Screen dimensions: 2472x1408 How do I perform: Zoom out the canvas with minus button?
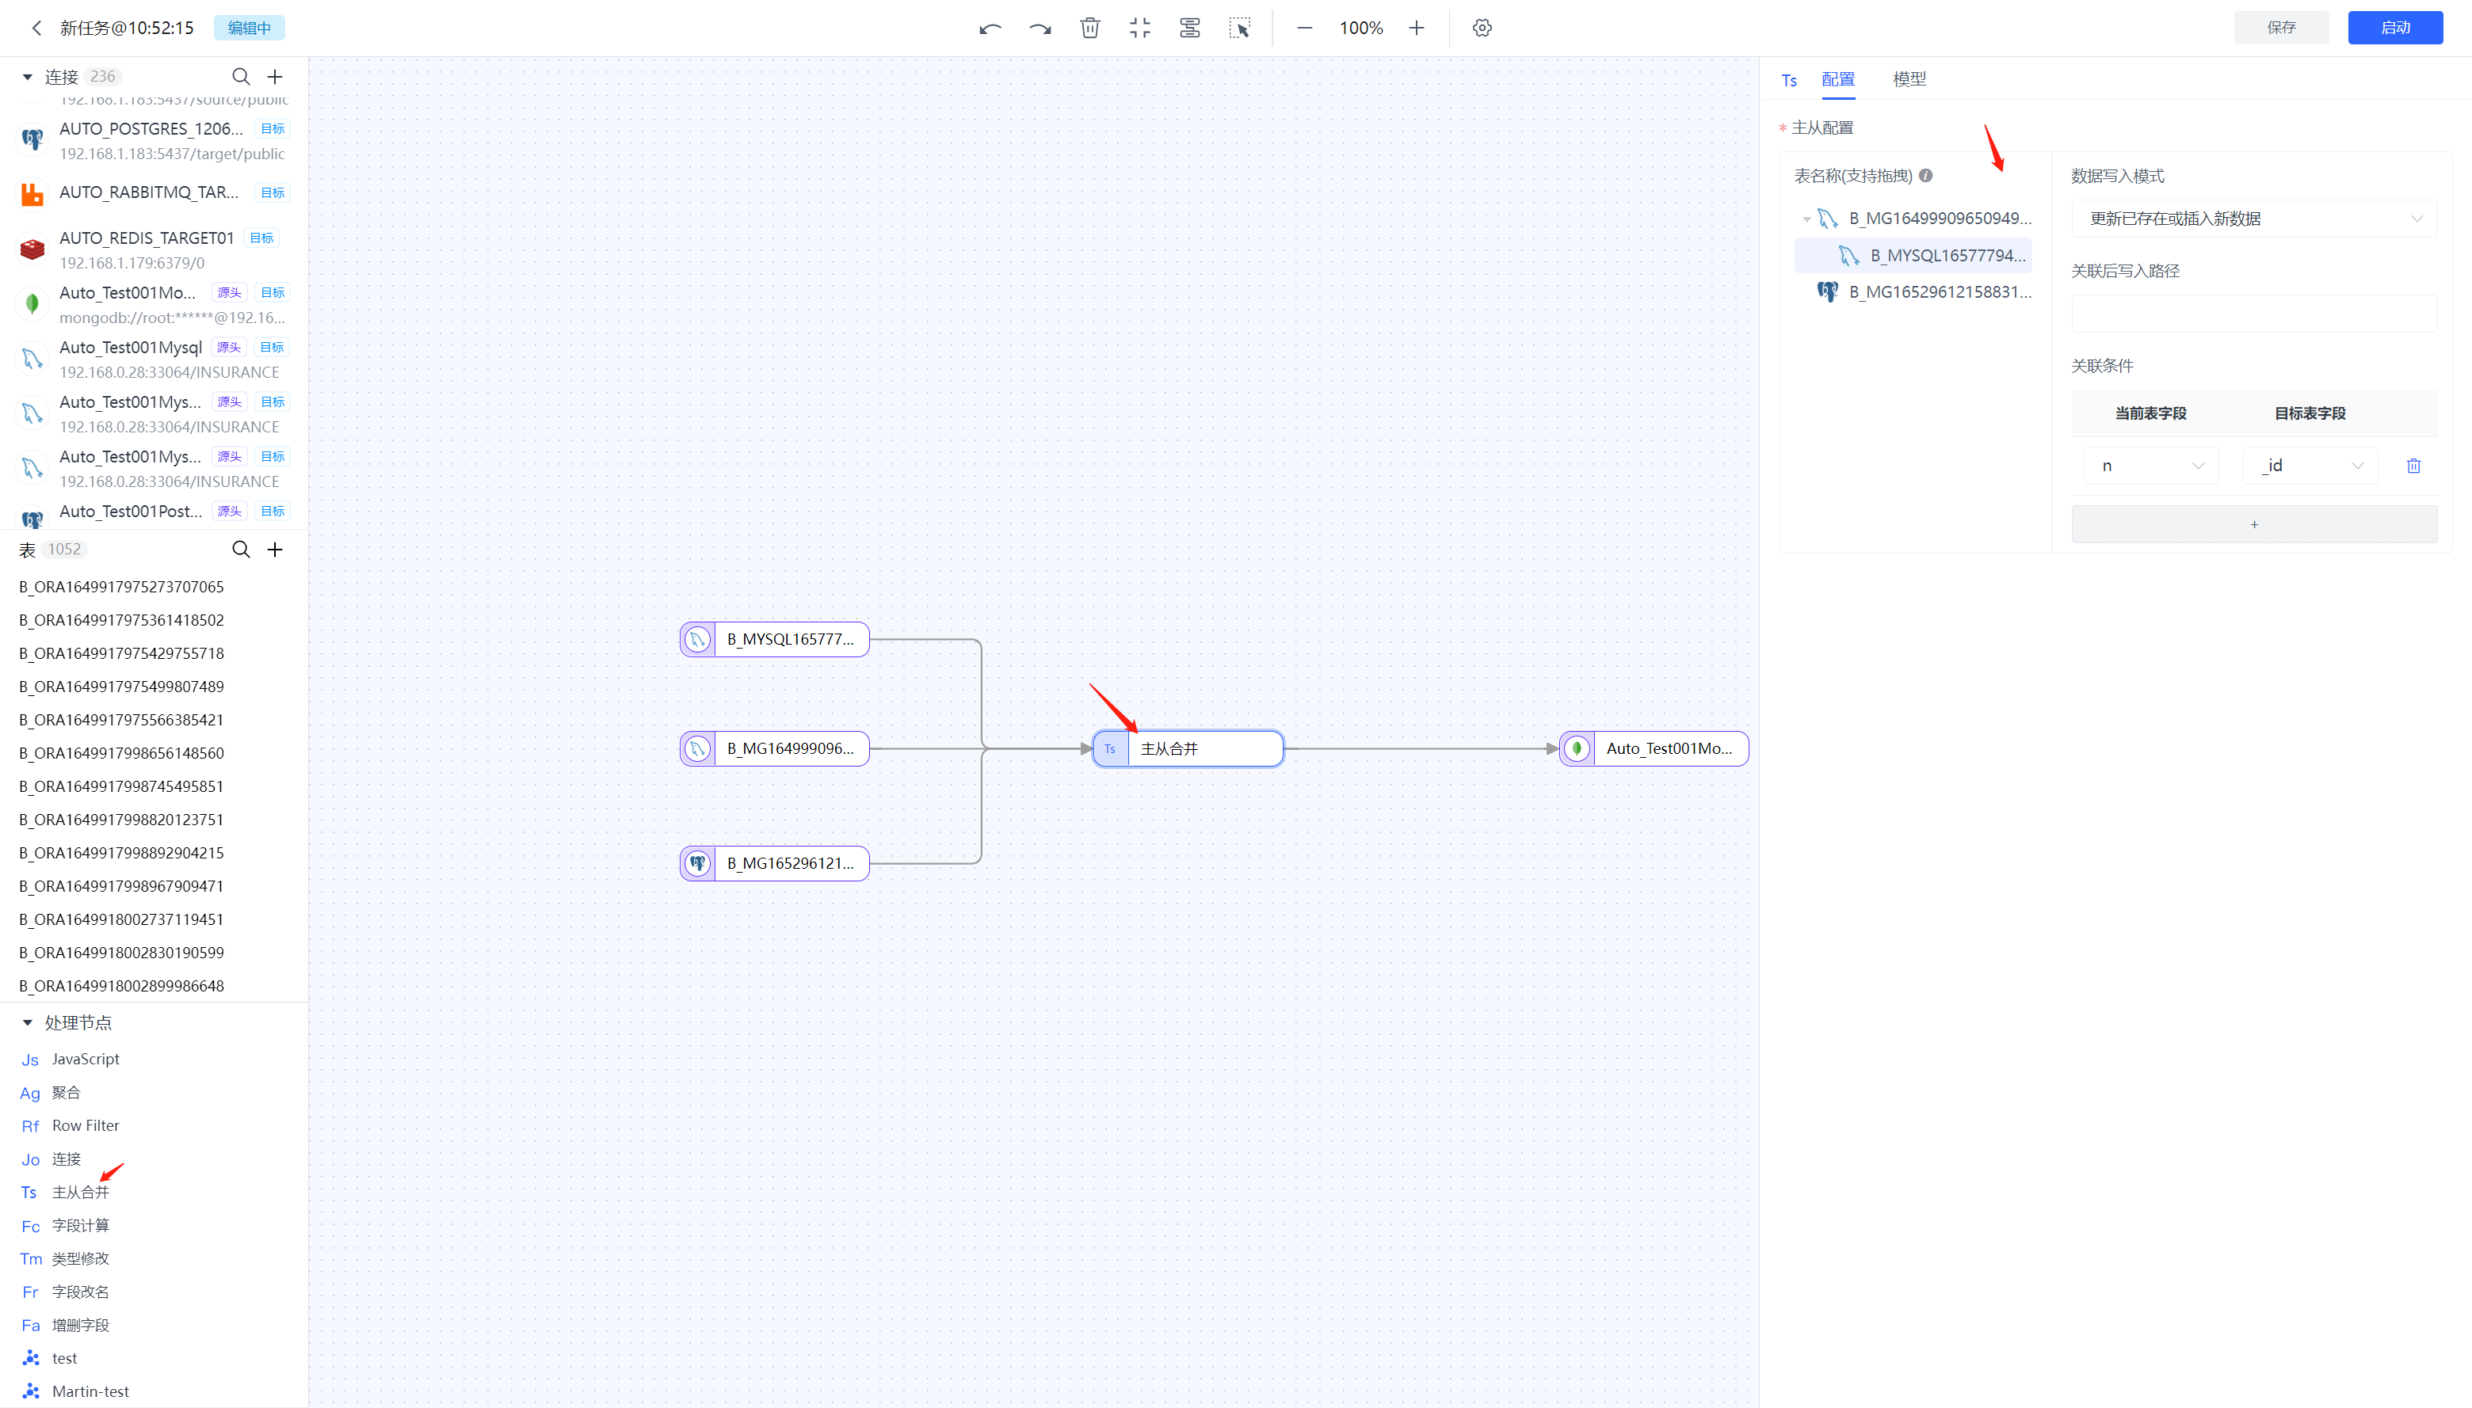click(1304, 28)
